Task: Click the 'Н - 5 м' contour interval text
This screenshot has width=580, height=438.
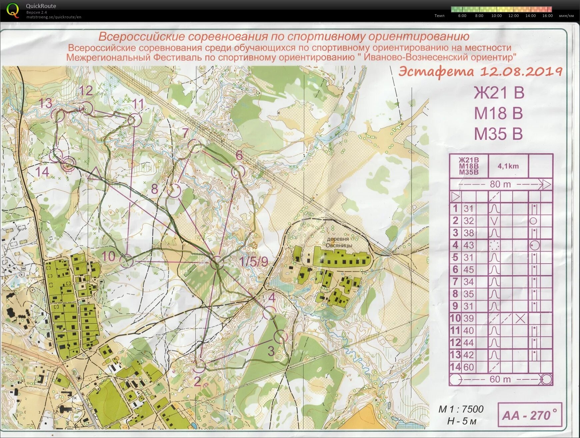Action: coord(462,421)
